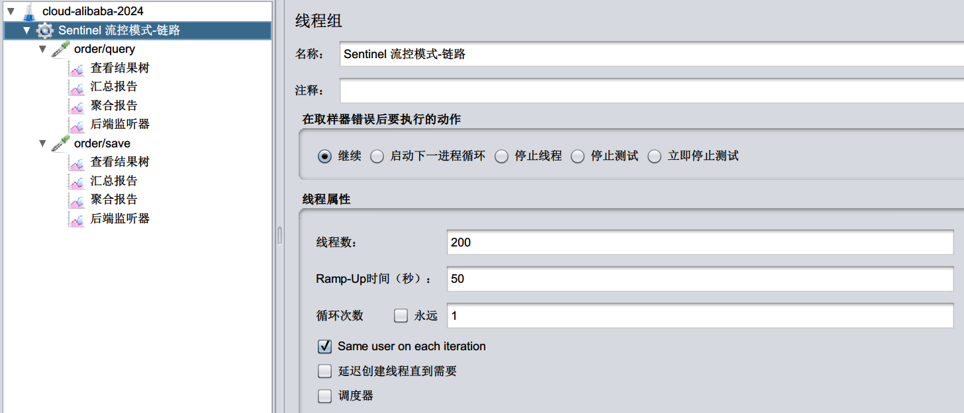Select 后端监听器 listener icon under order/save
This screenshot has width=964, height=413.
(x=77, y=218)
